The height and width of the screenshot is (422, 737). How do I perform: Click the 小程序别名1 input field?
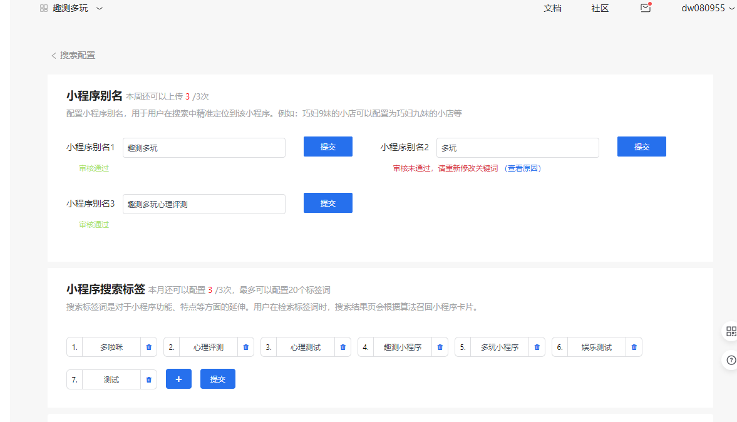tap(204, 148)
